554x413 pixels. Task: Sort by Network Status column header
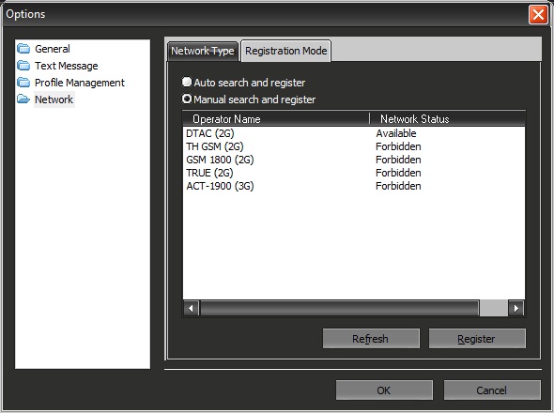pos(447,118)
